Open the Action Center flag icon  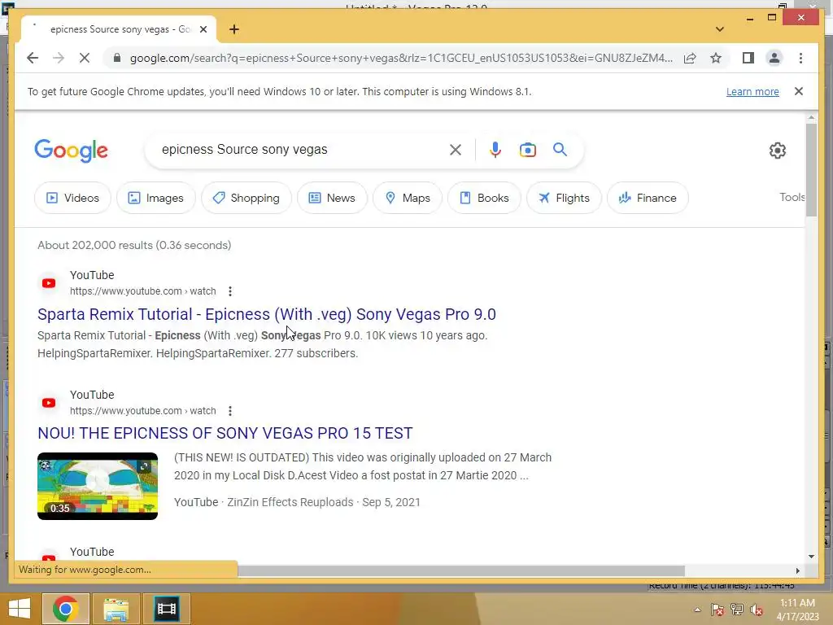pyautogui.click(x=717, y=610)
